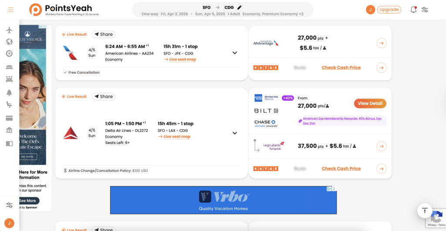
Task: Click See More in the sidebar ad
Action: click(27, 201)
